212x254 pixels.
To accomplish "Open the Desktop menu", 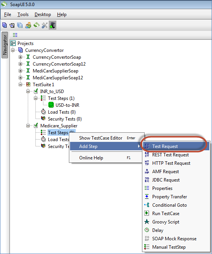I will click(x=43, y=14).
